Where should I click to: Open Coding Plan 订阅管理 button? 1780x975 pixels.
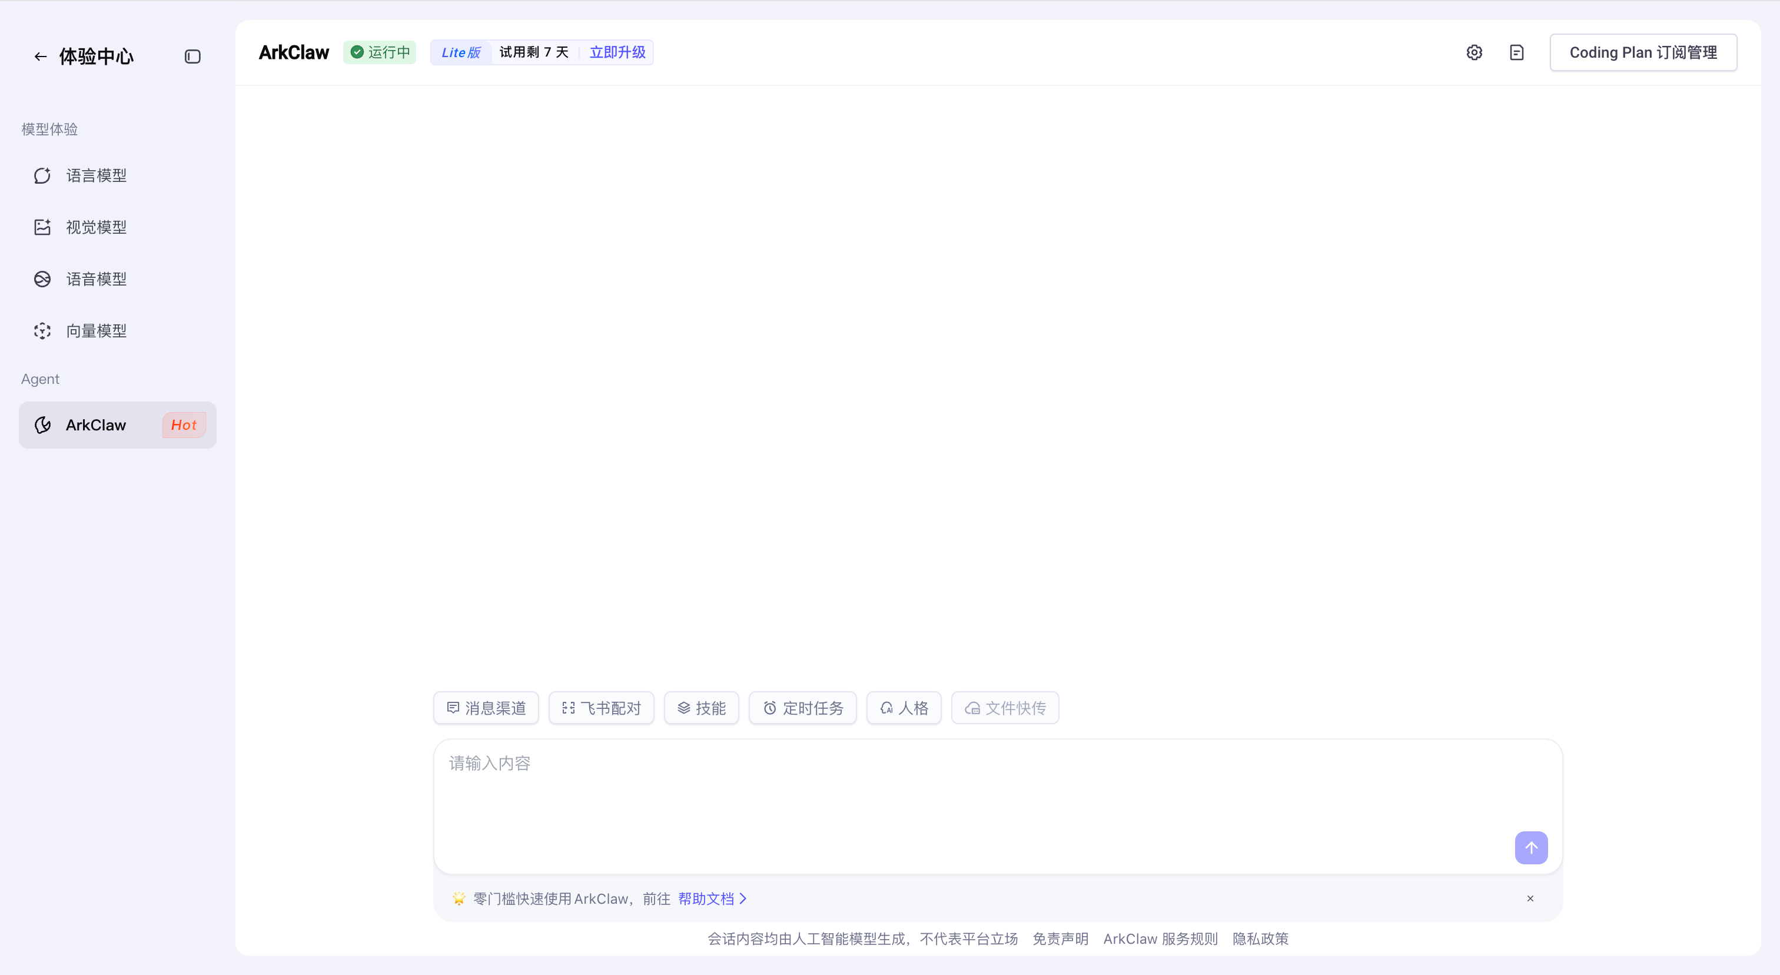click(x=1643, y=52)
